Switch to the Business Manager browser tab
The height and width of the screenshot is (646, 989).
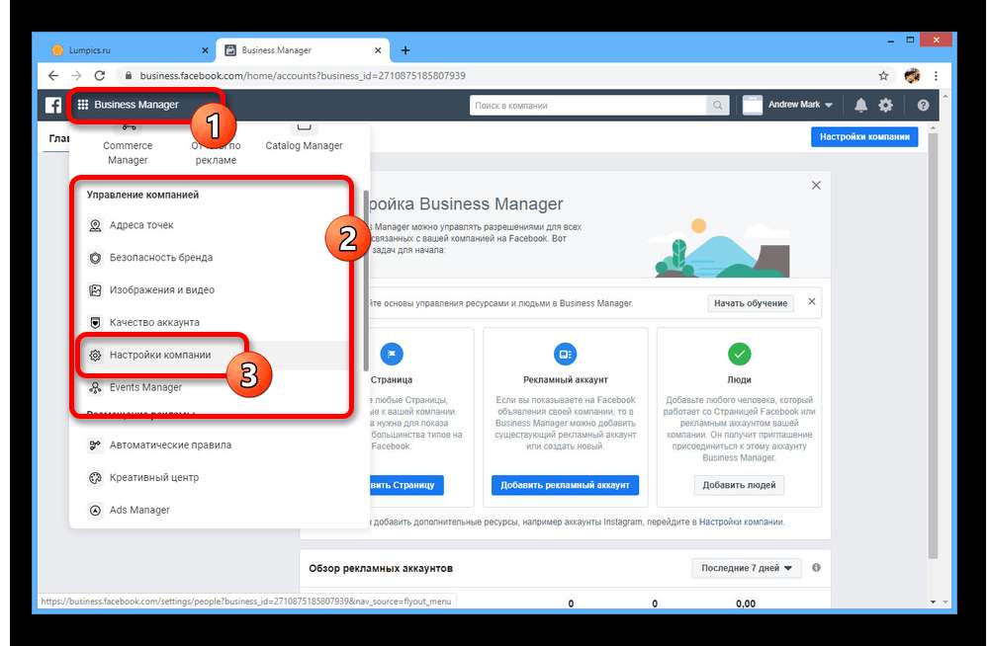pos(304,50)
